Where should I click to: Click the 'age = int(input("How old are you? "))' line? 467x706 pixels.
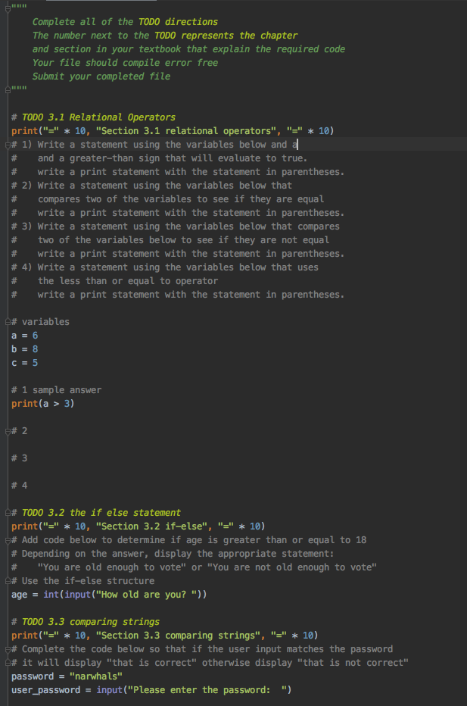109,595
